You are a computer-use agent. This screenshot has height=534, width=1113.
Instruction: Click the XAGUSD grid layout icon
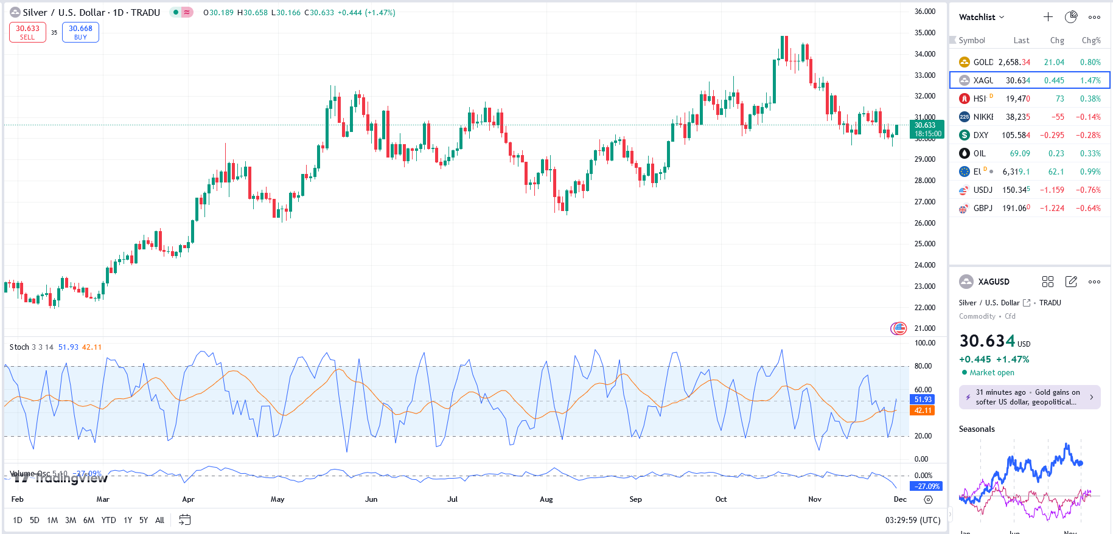click(x=1047, y=282)
